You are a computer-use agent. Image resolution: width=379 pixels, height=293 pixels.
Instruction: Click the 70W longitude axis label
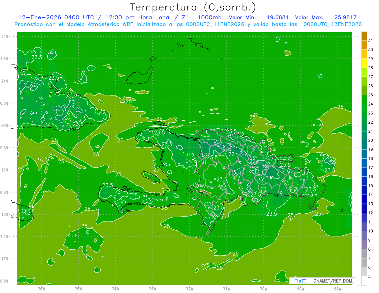(264, 289)
